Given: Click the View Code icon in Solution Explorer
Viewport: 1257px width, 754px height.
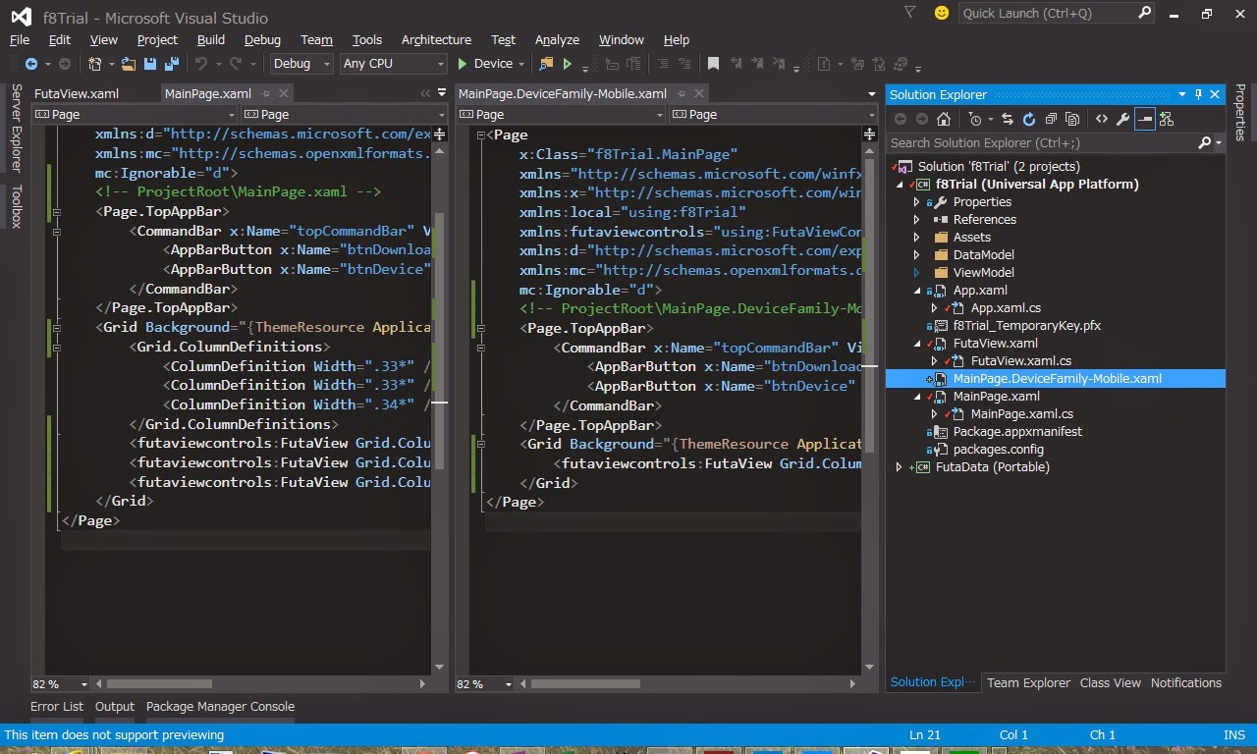Looking at the screenshot, I should pyautogui.click(x=1102, y=119).
